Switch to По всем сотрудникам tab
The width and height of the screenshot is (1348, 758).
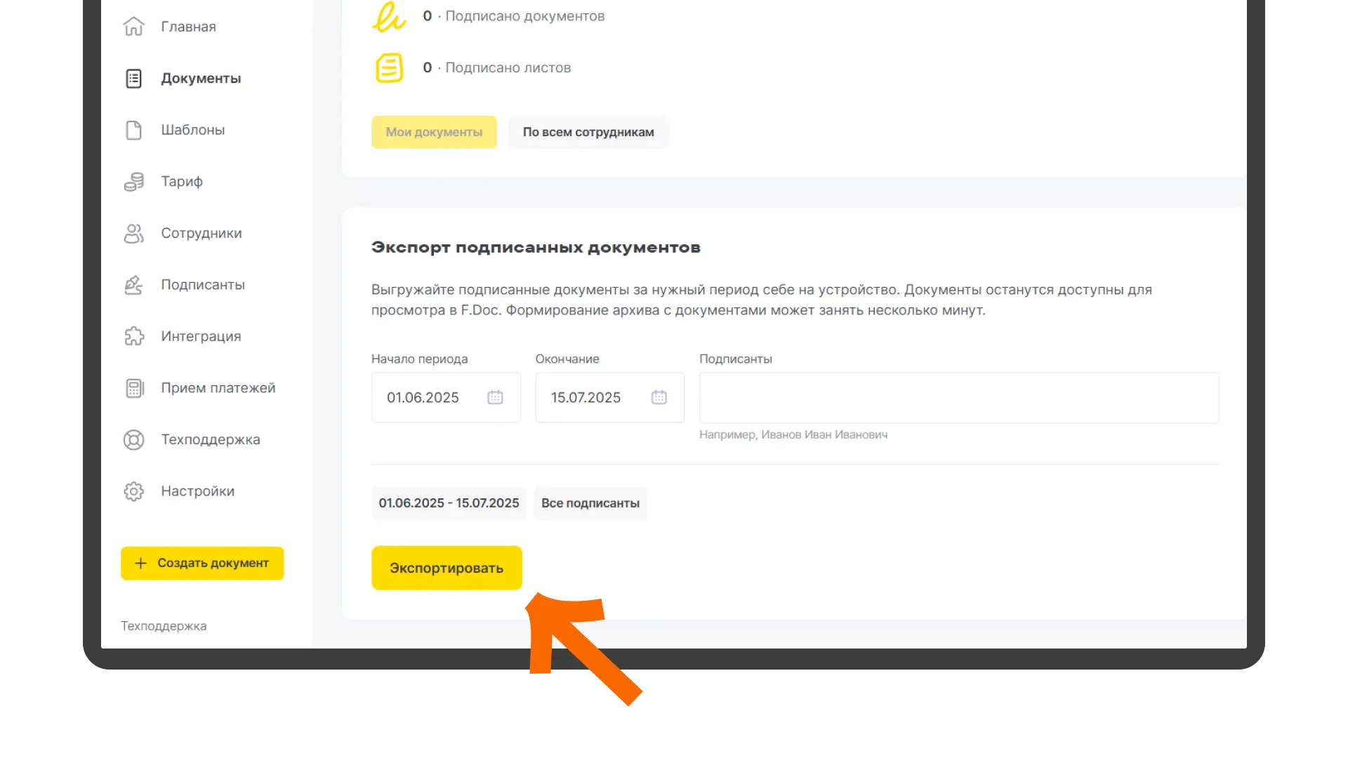(588, 132)
